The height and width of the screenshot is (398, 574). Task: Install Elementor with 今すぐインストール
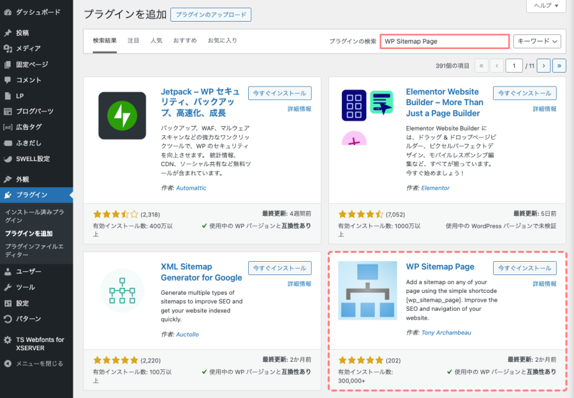click(x=525, y=93)
